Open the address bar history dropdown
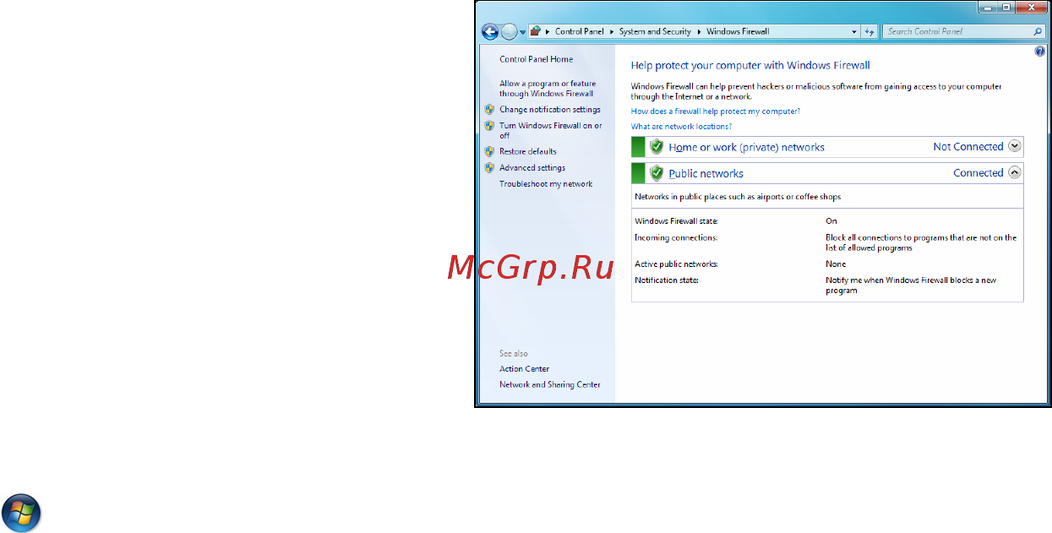The width and height of the screenshot is (1052, 533). [854, 31]
